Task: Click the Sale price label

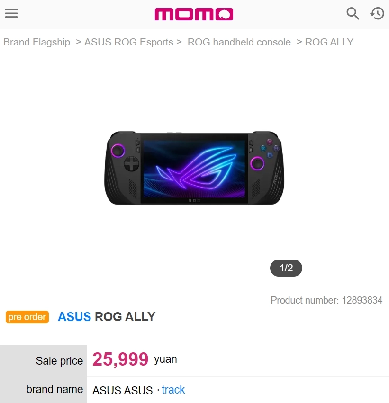Action: point(59,361)
